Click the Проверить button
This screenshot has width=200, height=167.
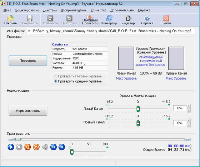pos(28,61)
